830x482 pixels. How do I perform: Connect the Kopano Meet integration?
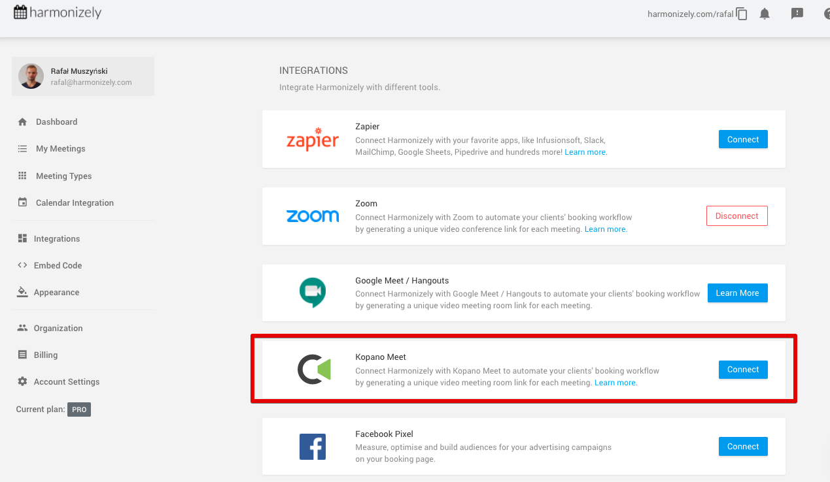743,370
